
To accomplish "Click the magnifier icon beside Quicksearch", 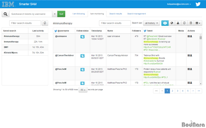I will click(x=5, y=14).
